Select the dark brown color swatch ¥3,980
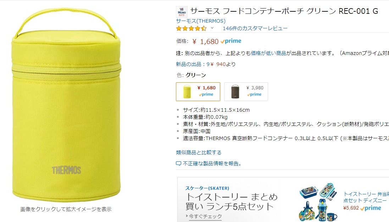The image size is (389, 222). point(246,91)
